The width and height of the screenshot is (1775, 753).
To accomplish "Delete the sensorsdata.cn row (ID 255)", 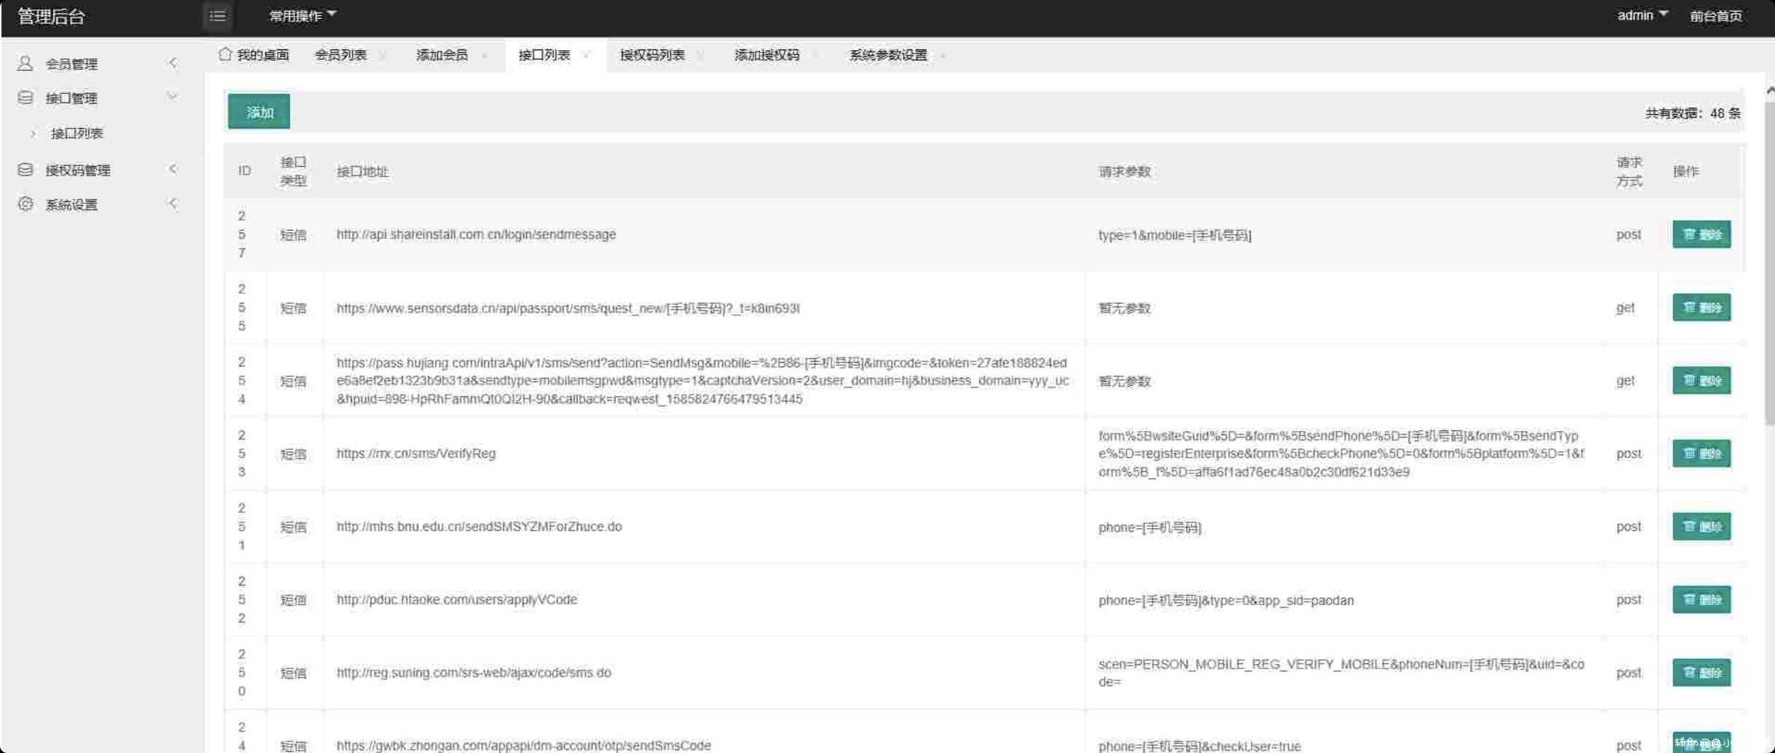I will pyautogui.click(x=1701, y=307).
